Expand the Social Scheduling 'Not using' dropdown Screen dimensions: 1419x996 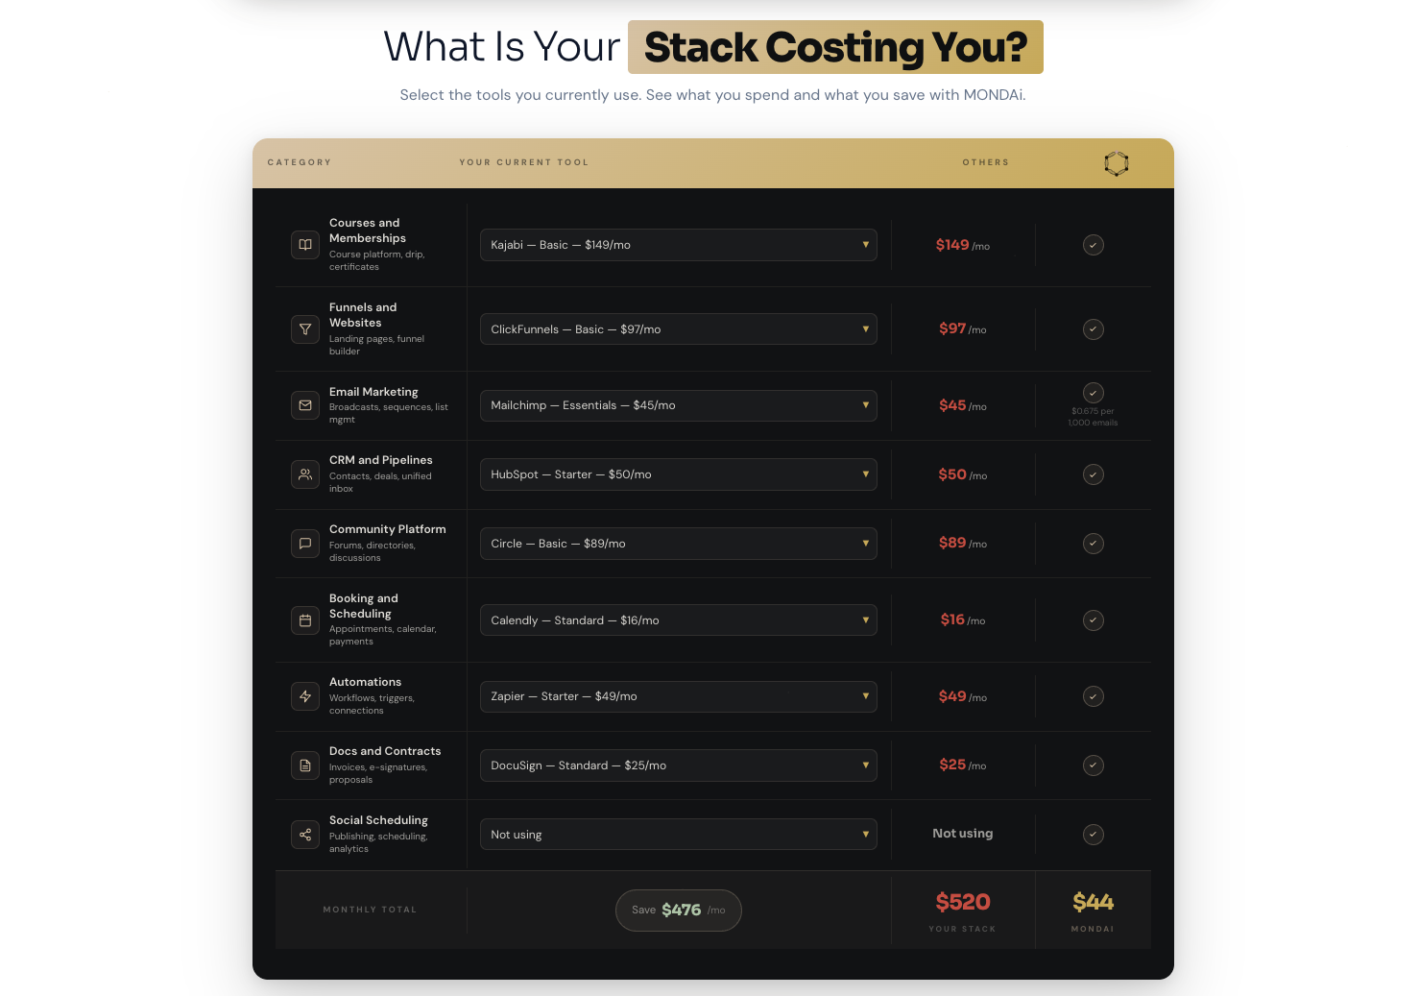click(x=678, y=835)
